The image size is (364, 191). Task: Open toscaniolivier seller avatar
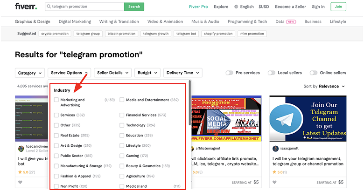pyautogui.click(x=21, y=149)
